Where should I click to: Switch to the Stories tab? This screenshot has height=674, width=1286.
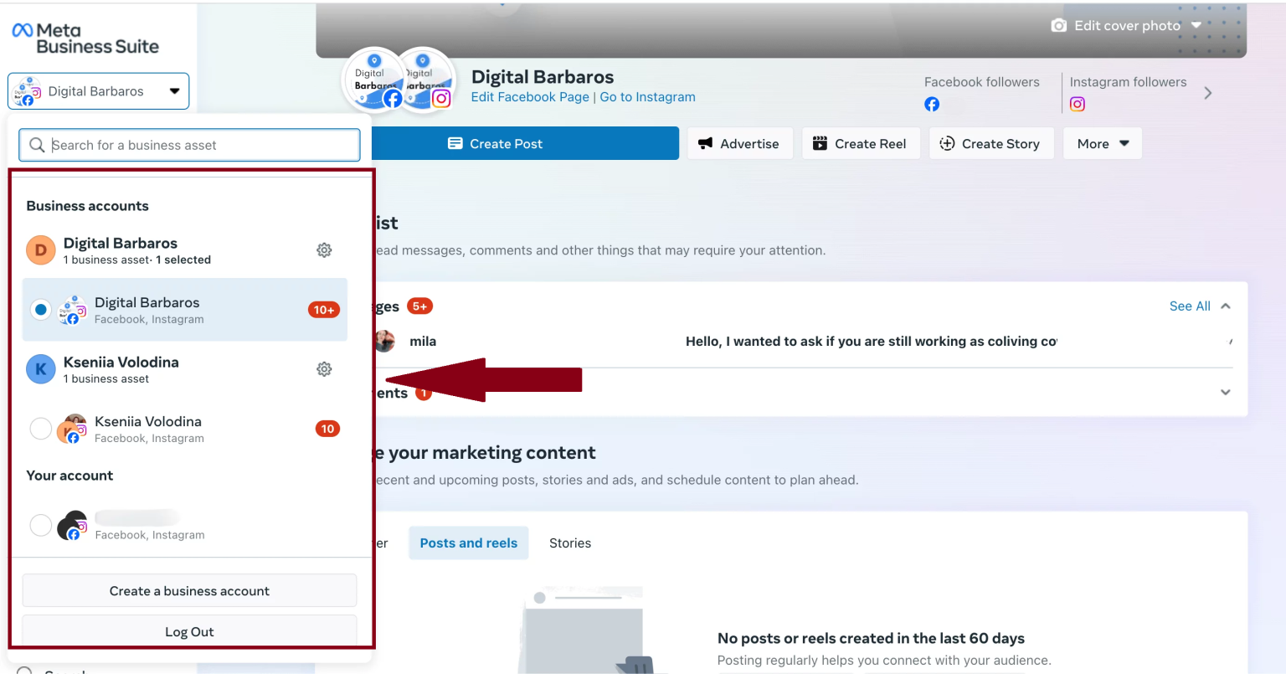[x=569, y=543]
